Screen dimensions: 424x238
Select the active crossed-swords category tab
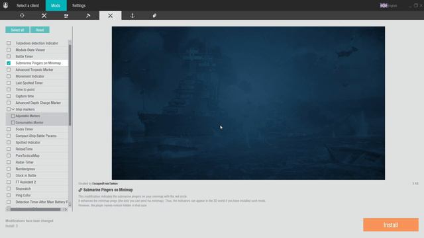coord(111,16)
